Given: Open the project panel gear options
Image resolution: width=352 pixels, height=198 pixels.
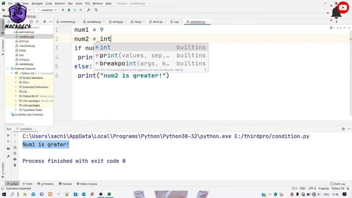Looking at the screenshot, I should pos(45,21).
